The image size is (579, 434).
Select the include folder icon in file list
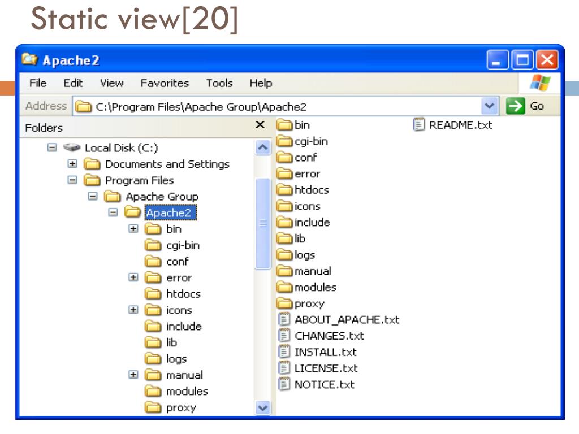coord(285,223)
